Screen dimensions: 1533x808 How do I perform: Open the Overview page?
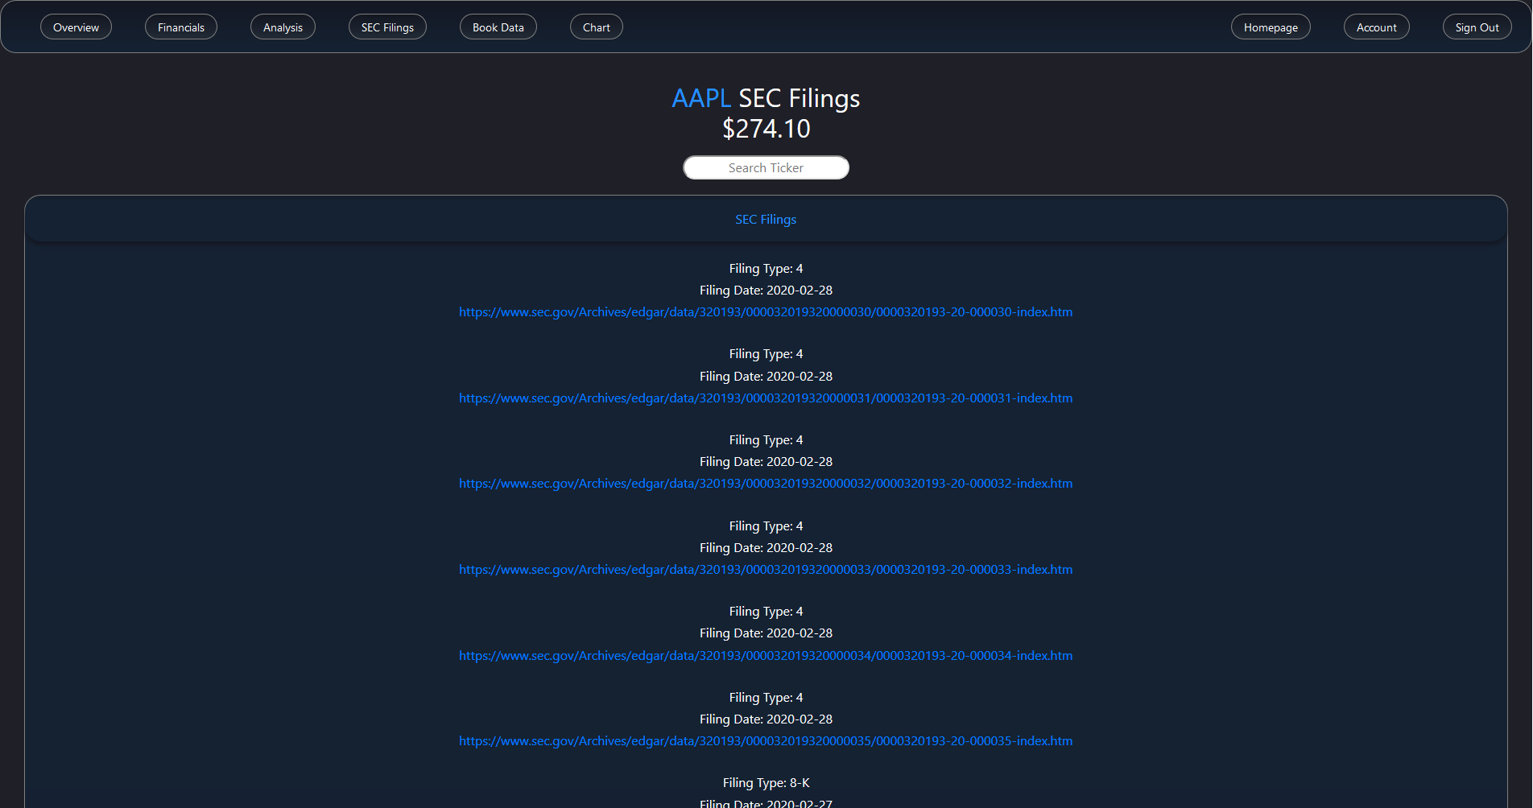tap(76, 27)
